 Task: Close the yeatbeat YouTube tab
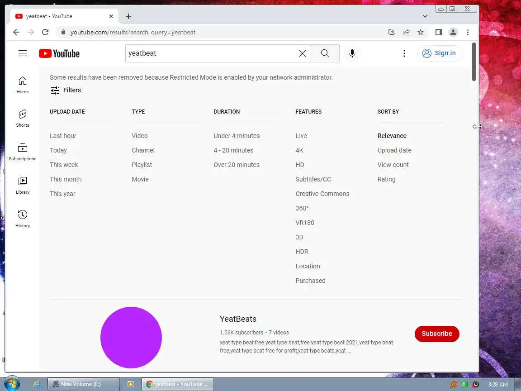point(111,16)
